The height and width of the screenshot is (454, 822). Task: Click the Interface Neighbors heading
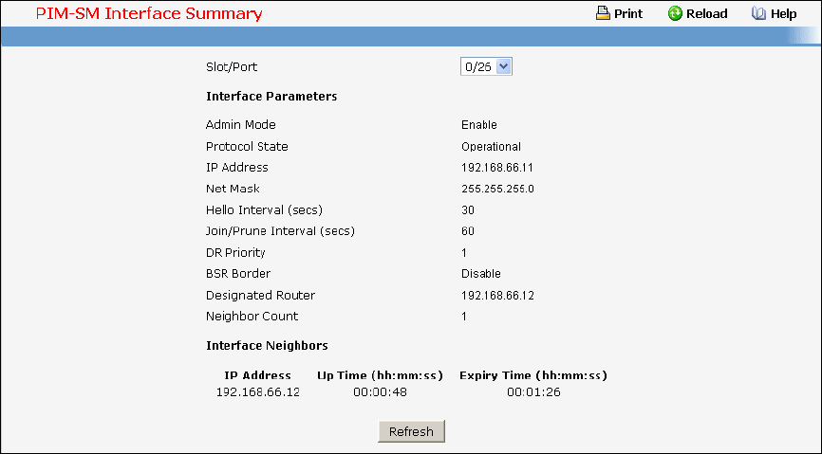click(x=267, y=345)
